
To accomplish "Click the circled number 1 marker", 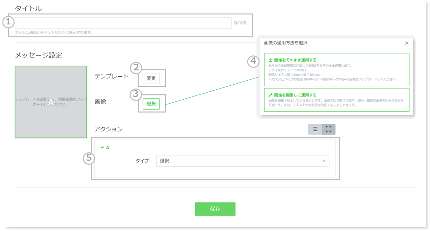I will tap(8, 23).
